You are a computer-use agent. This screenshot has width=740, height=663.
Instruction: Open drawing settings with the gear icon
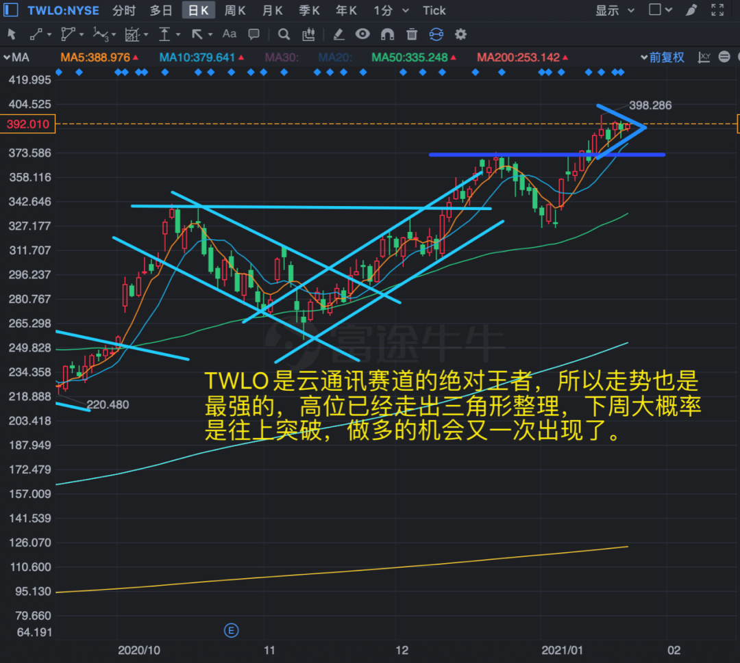(x=460, y=34)
